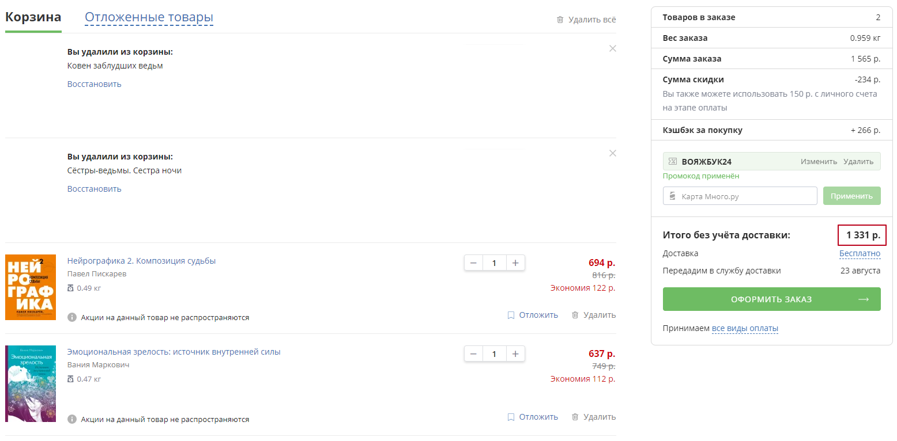Click the info icon under the Нейрографика book

pos(72,317)
